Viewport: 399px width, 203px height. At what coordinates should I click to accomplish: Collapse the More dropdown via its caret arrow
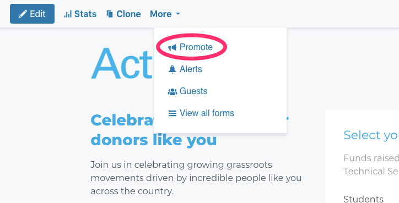178,14
